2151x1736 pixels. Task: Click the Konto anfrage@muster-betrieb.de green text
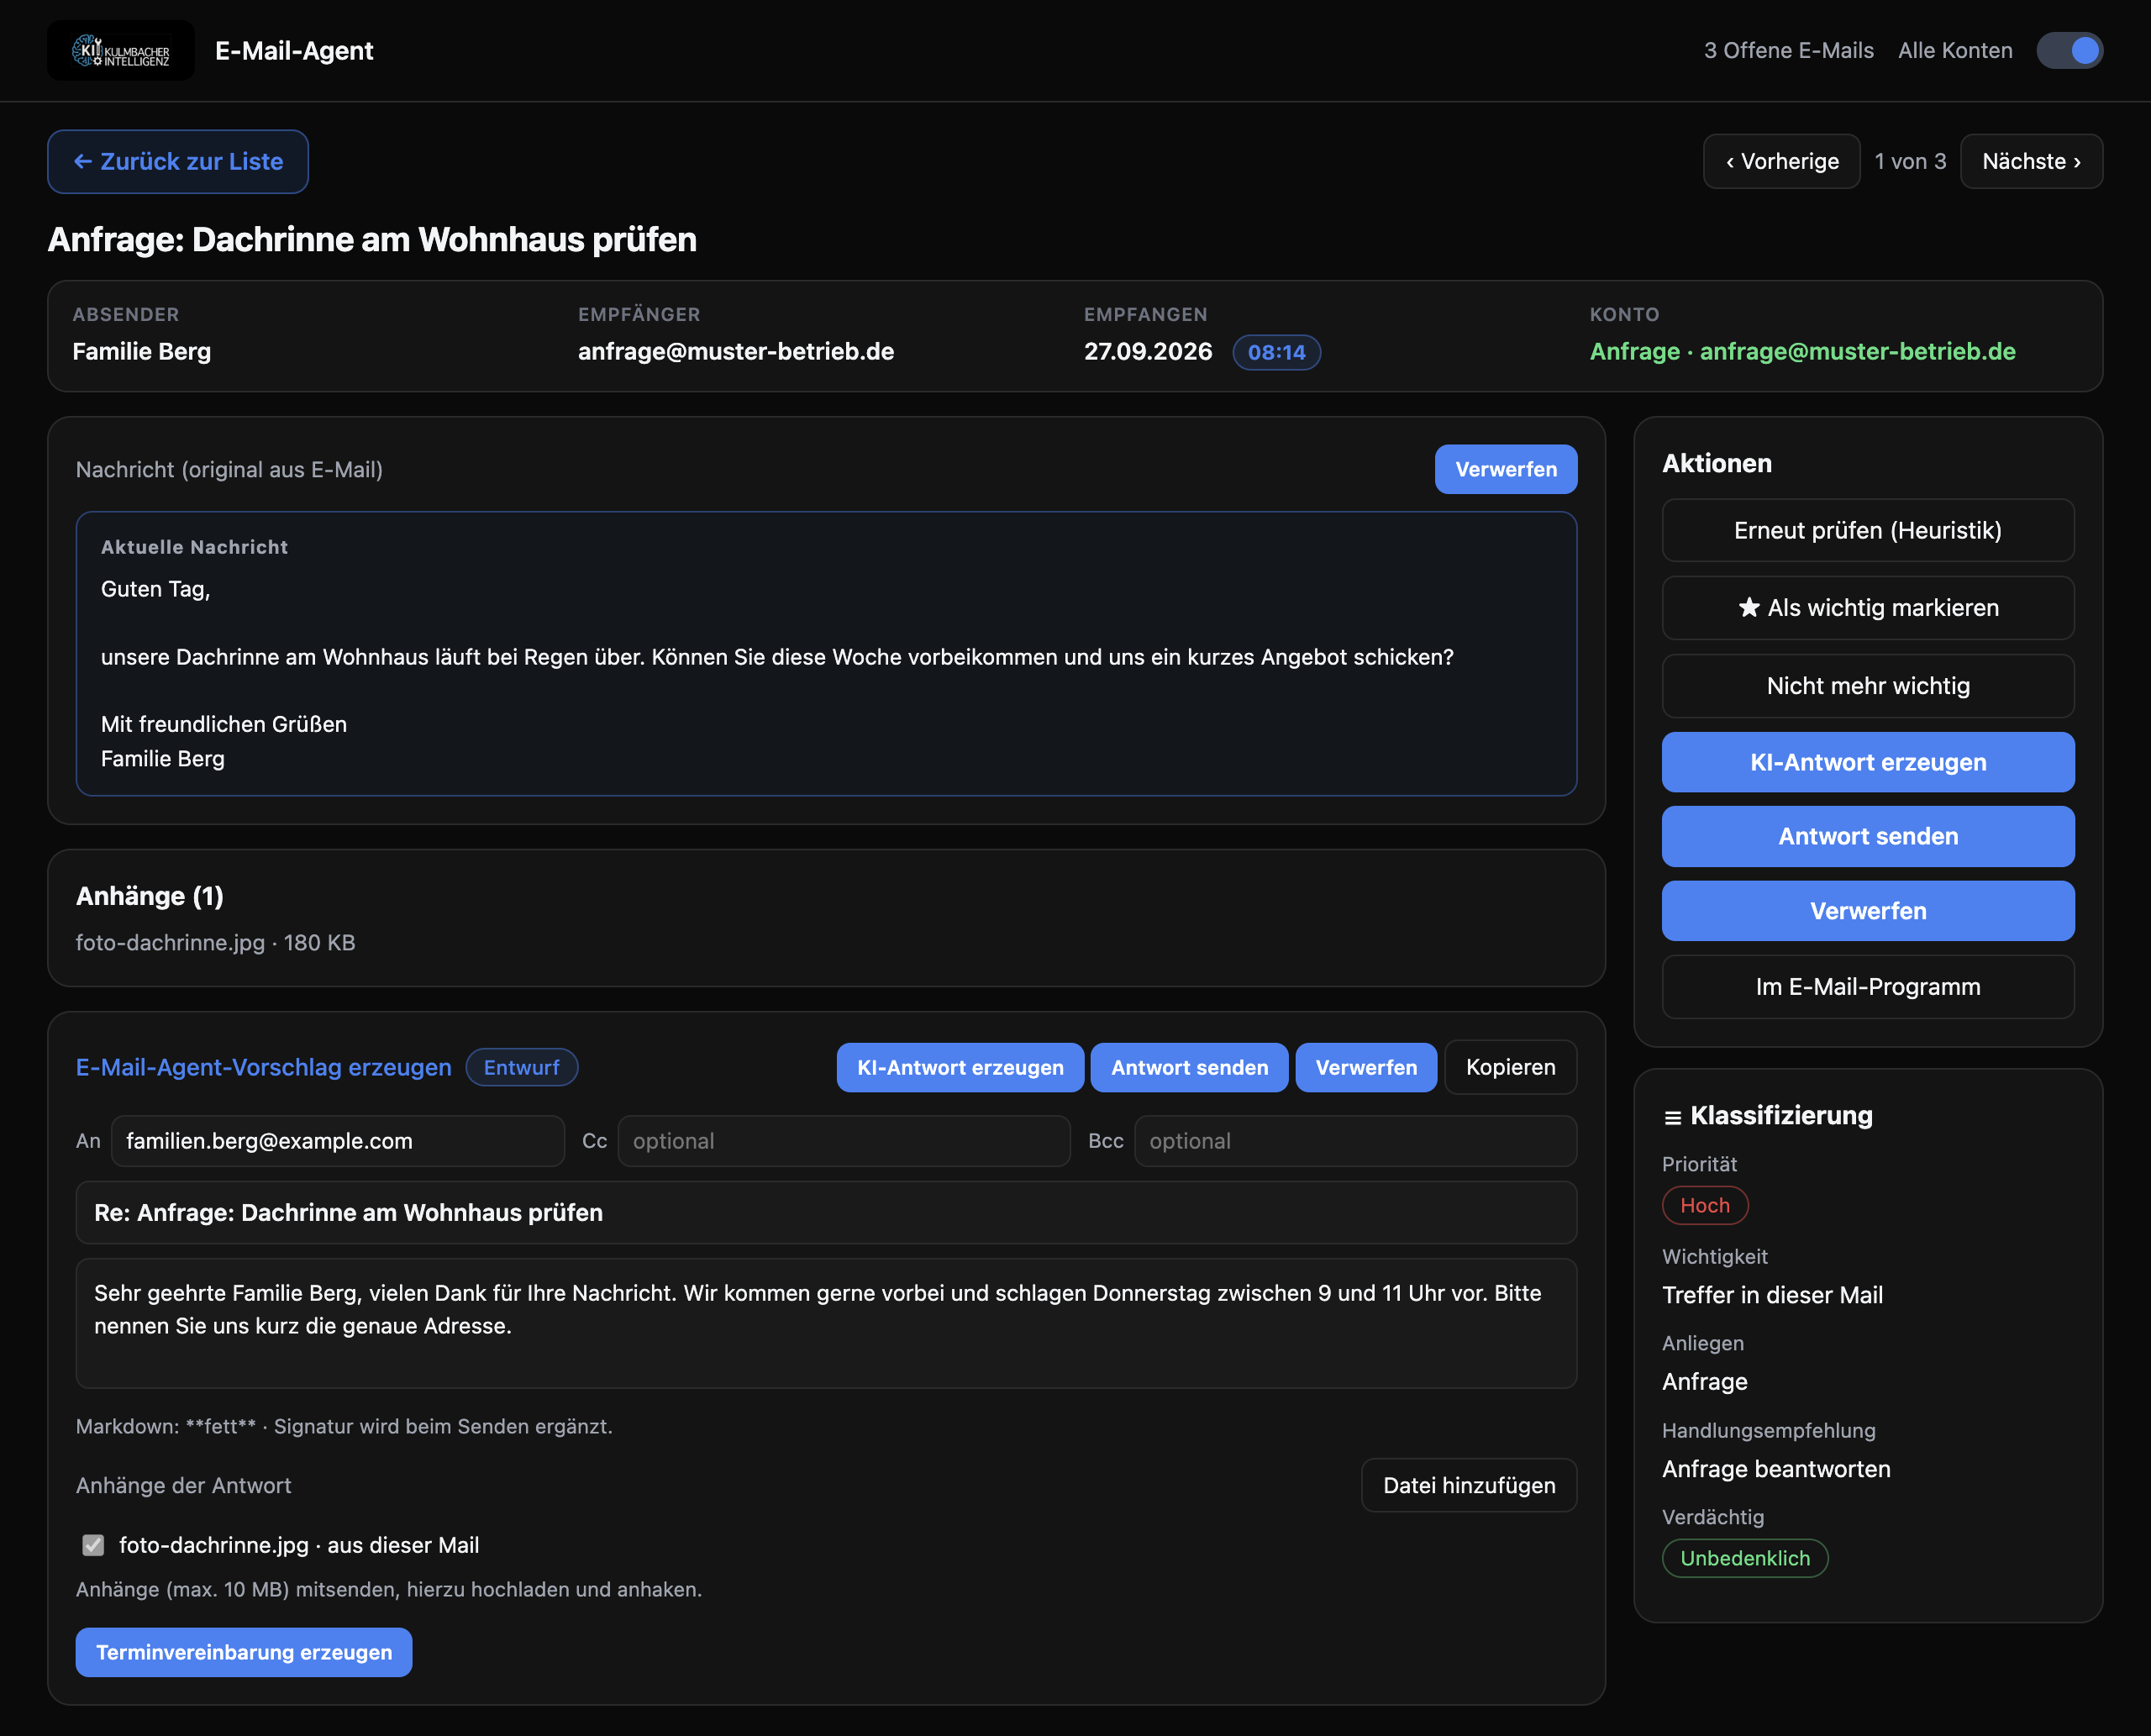tap(1802, 351)
